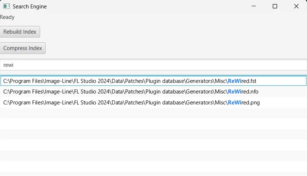307x176 pixels.
Task: Click the "Search Engine" window title text
Action: [30, 7]
